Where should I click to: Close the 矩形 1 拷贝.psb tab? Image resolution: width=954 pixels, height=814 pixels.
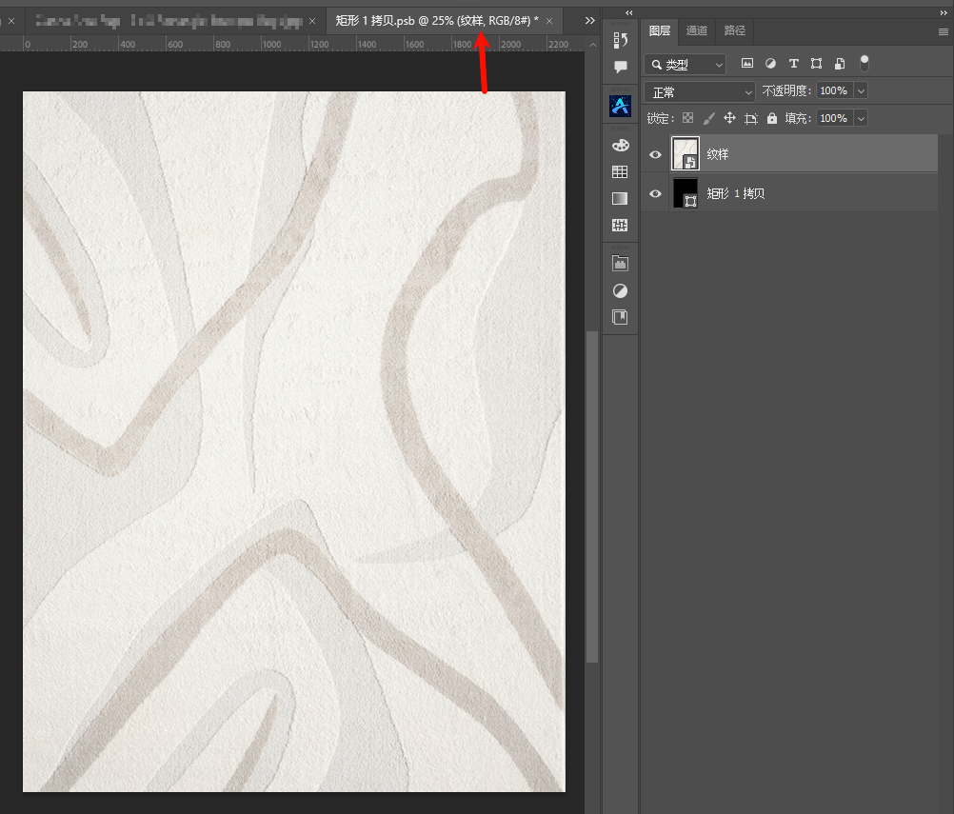pyautogui.click(x=549, y=21)
